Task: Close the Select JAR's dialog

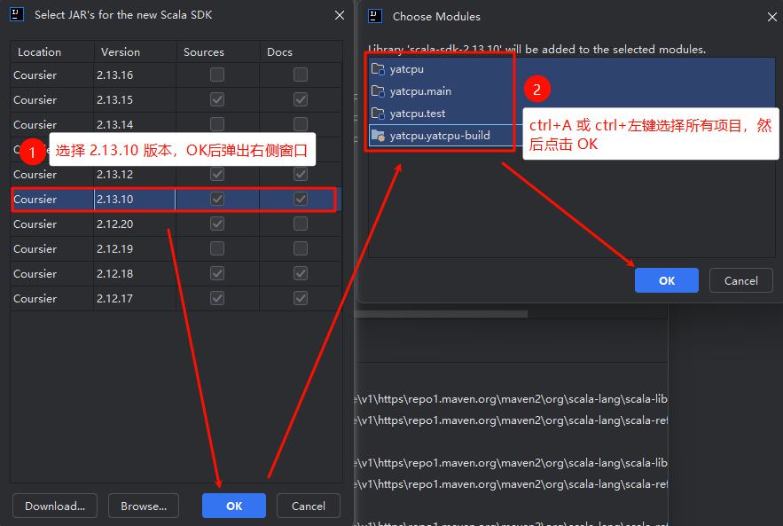Action: (340, 15)
